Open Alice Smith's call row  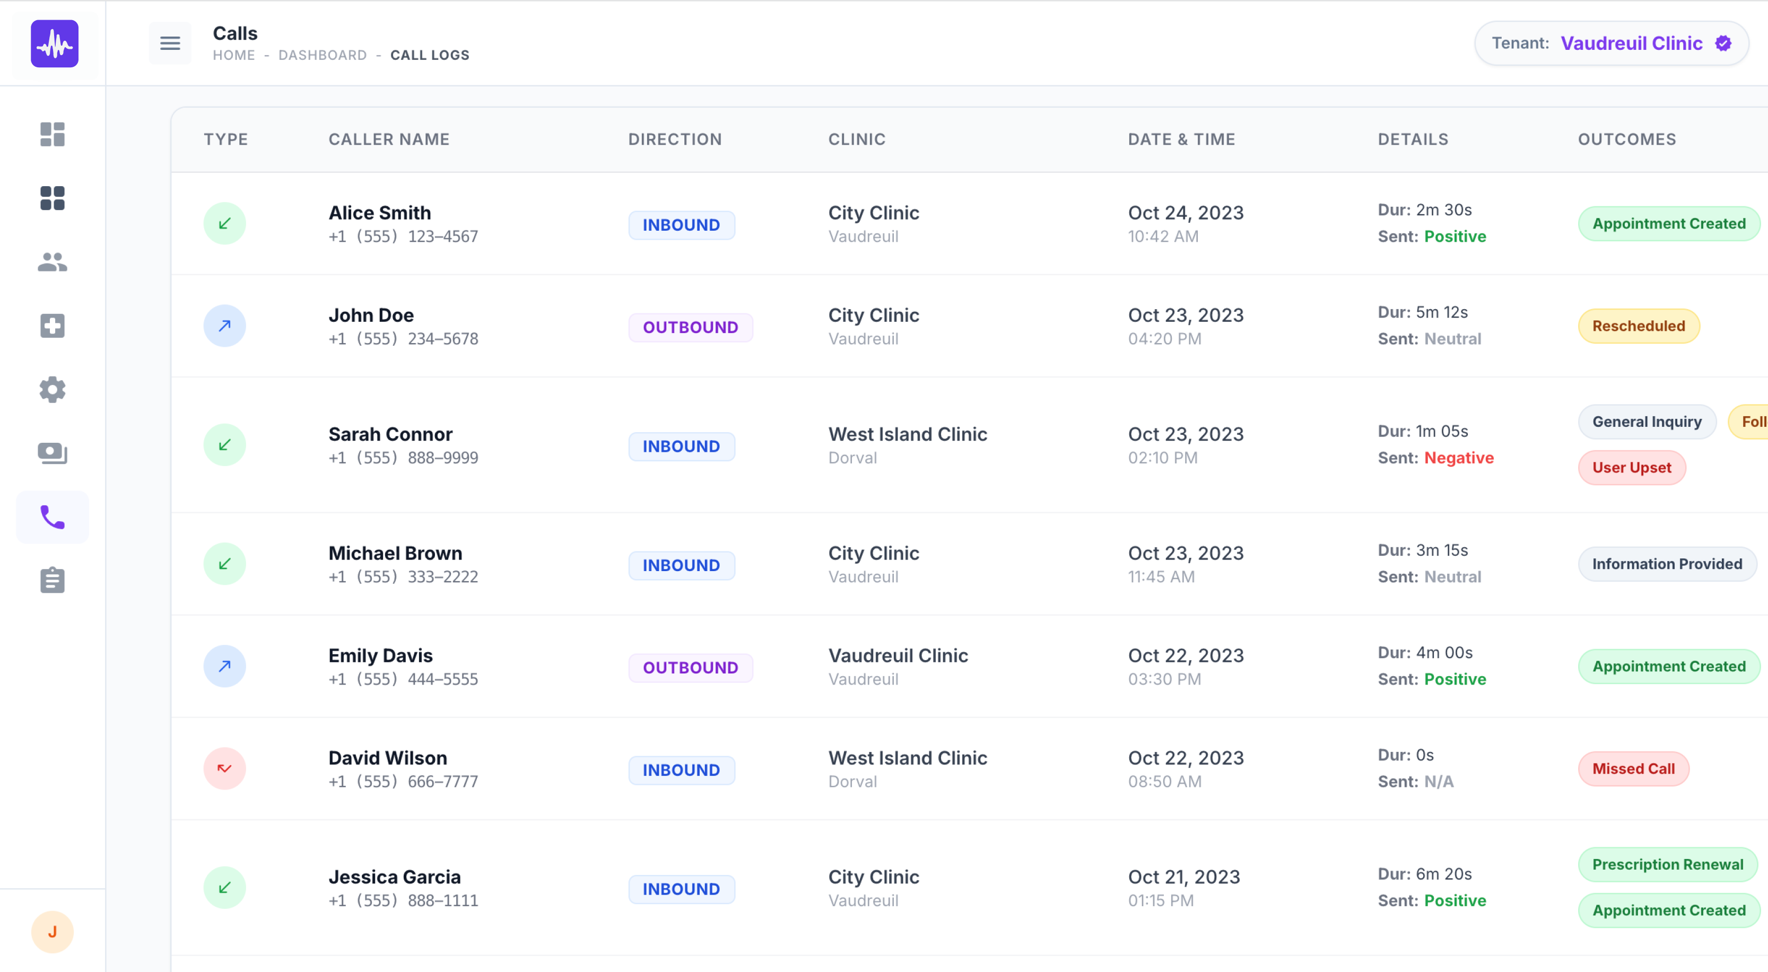[380, 213]
